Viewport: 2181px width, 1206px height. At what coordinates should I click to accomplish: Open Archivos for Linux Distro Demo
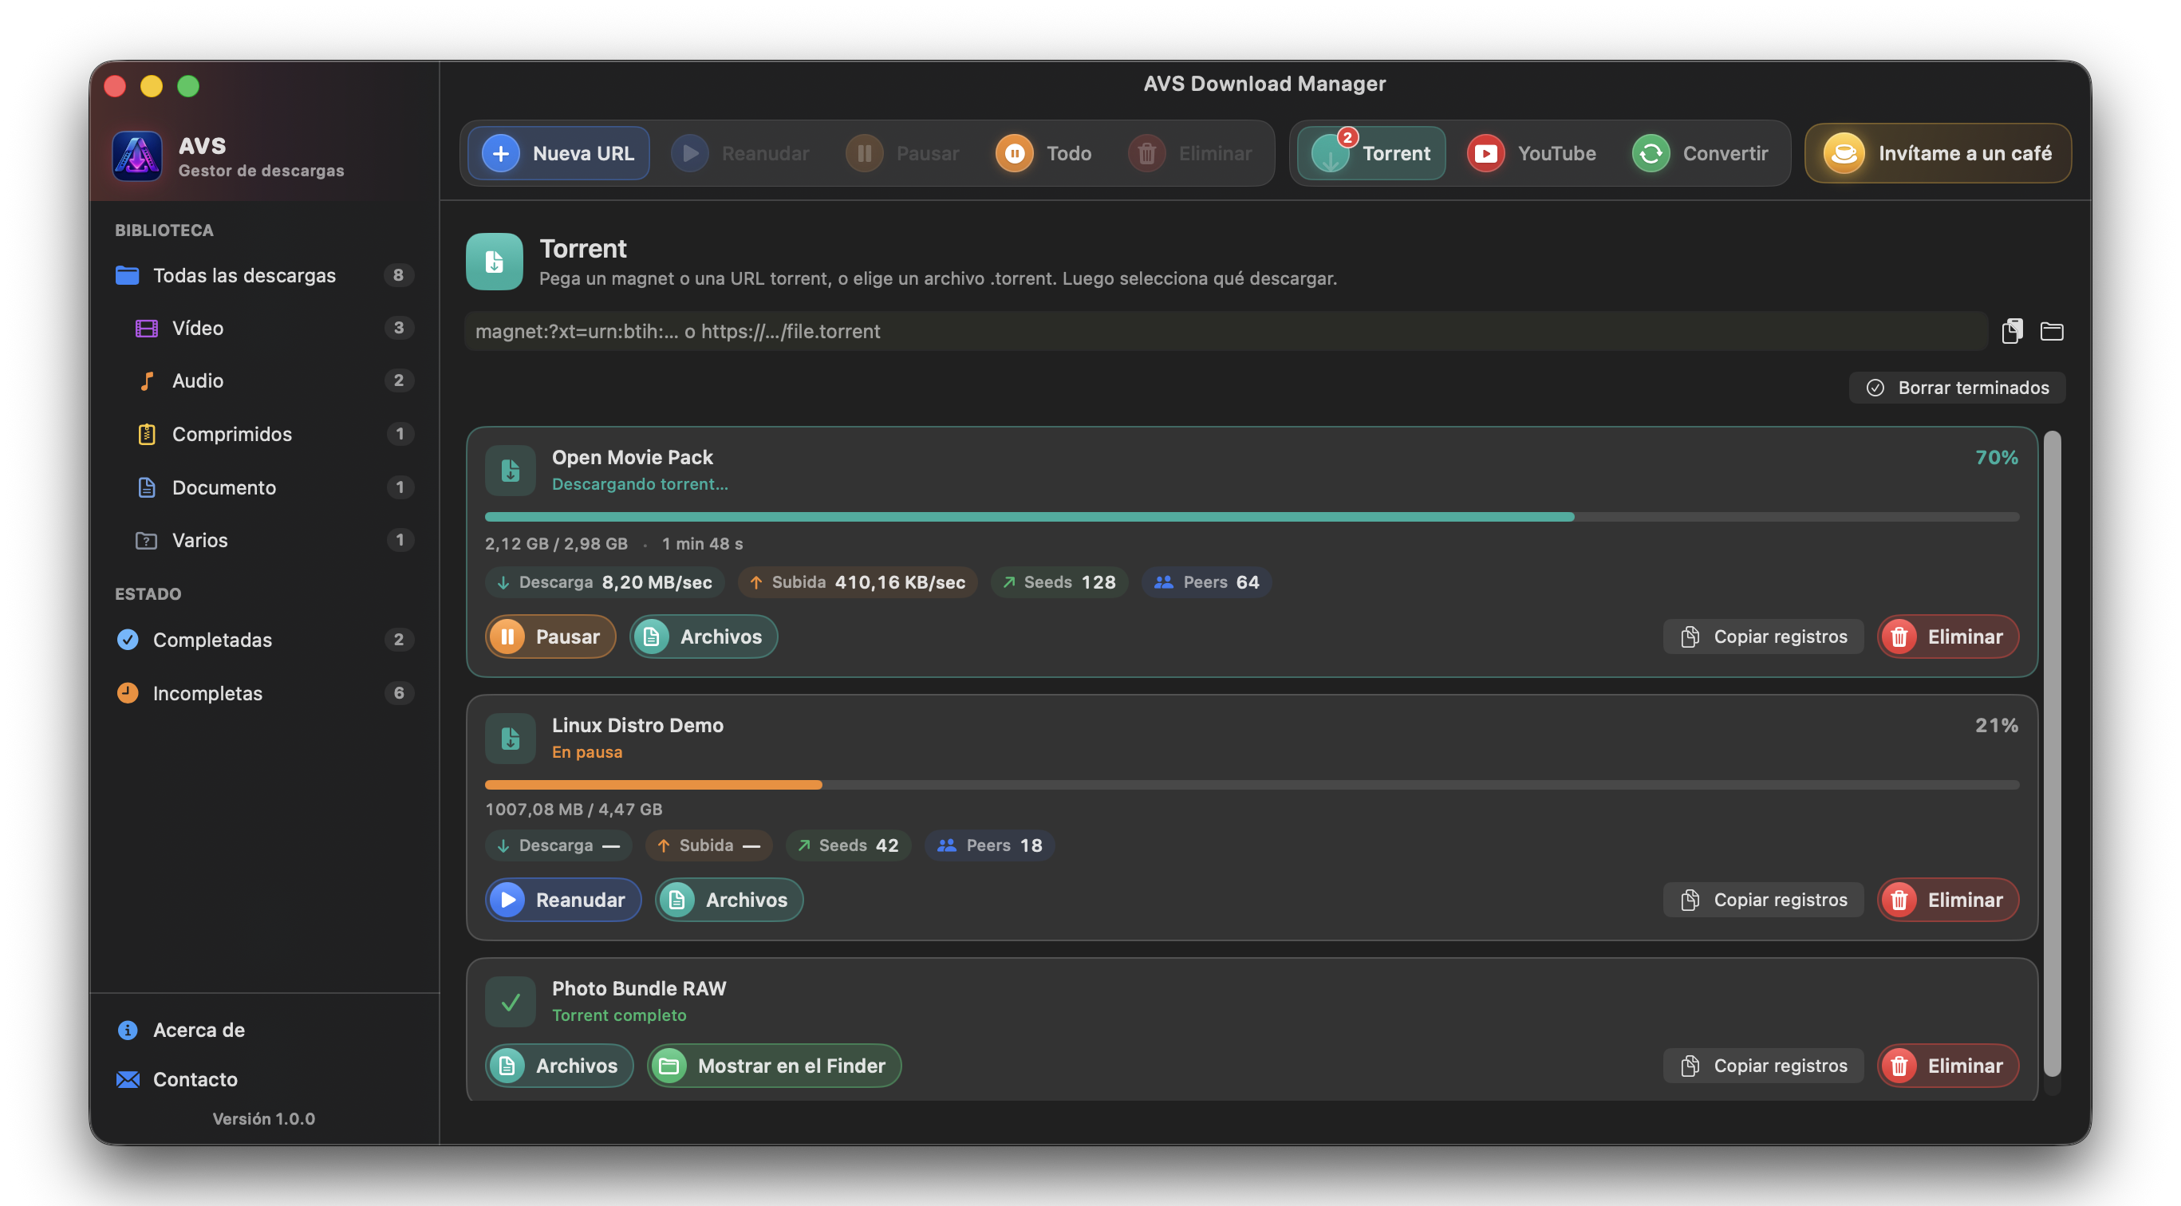coord(728,900)
